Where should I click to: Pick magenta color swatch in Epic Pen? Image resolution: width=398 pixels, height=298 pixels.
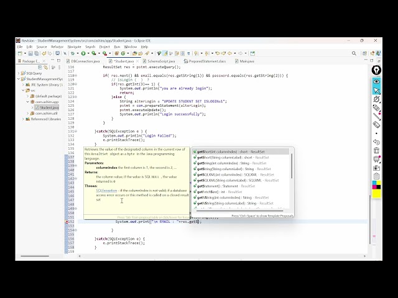click(374, 187)
